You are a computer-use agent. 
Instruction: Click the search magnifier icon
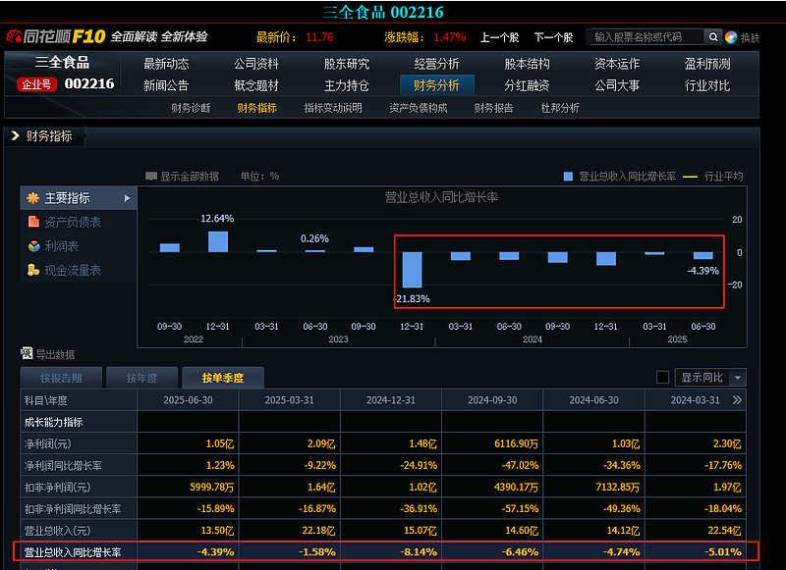pos(713,37)
